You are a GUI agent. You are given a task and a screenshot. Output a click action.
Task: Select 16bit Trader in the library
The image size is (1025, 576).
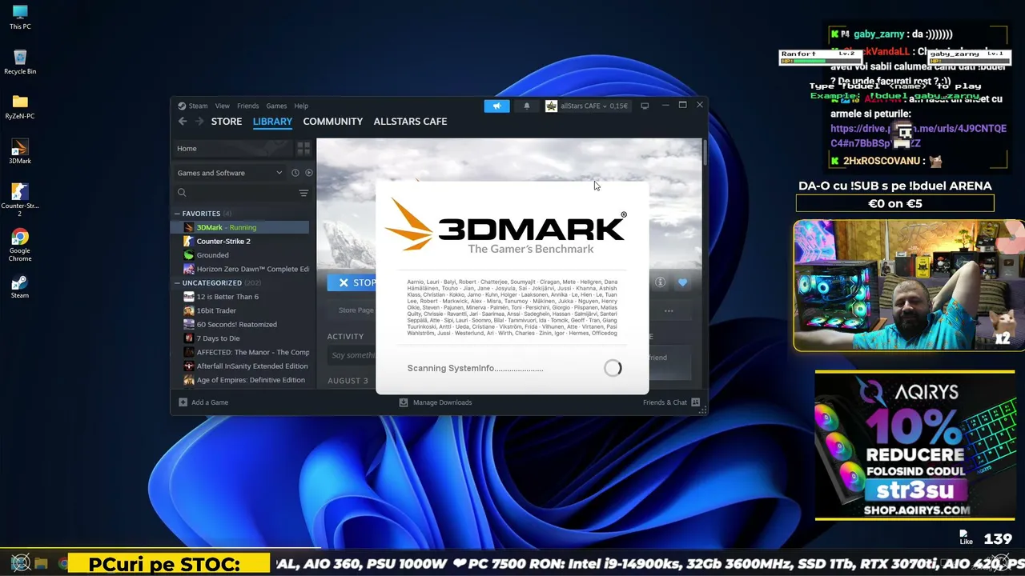click(x=240, y=311)
